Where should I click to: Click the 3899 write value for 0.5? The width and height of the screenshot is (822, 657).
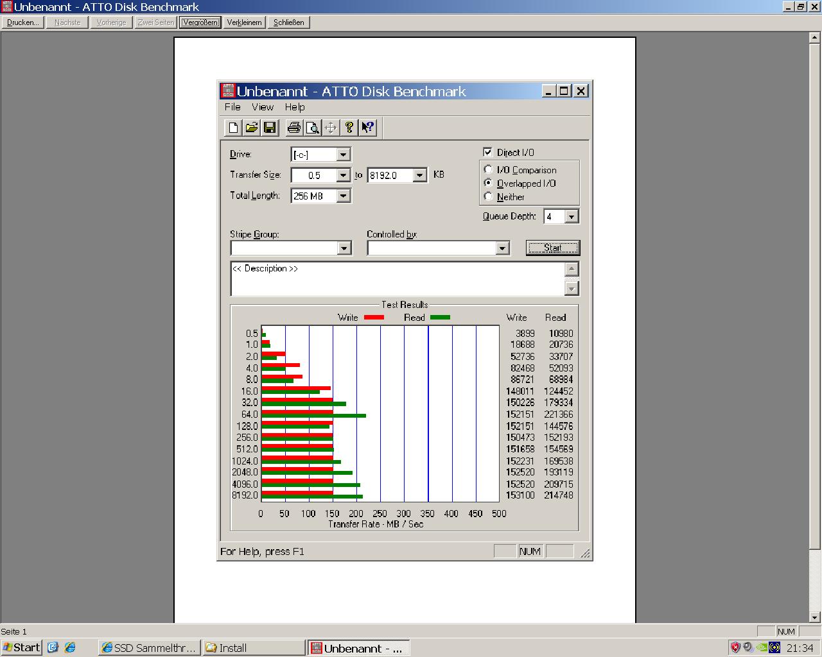point(525,334)
